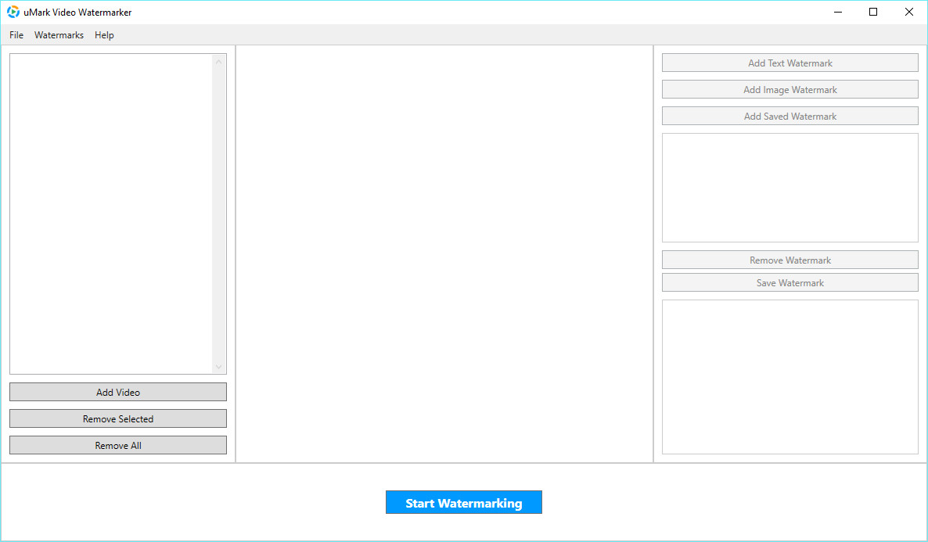Screen dimensions: 928x542
Task: Click Add Text Watermark
Action: 790,63
